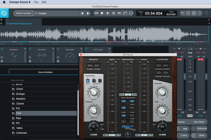Toggle the PSP Xenon module power button
Viewport: 211px width, 140px height.
(86, 49)
